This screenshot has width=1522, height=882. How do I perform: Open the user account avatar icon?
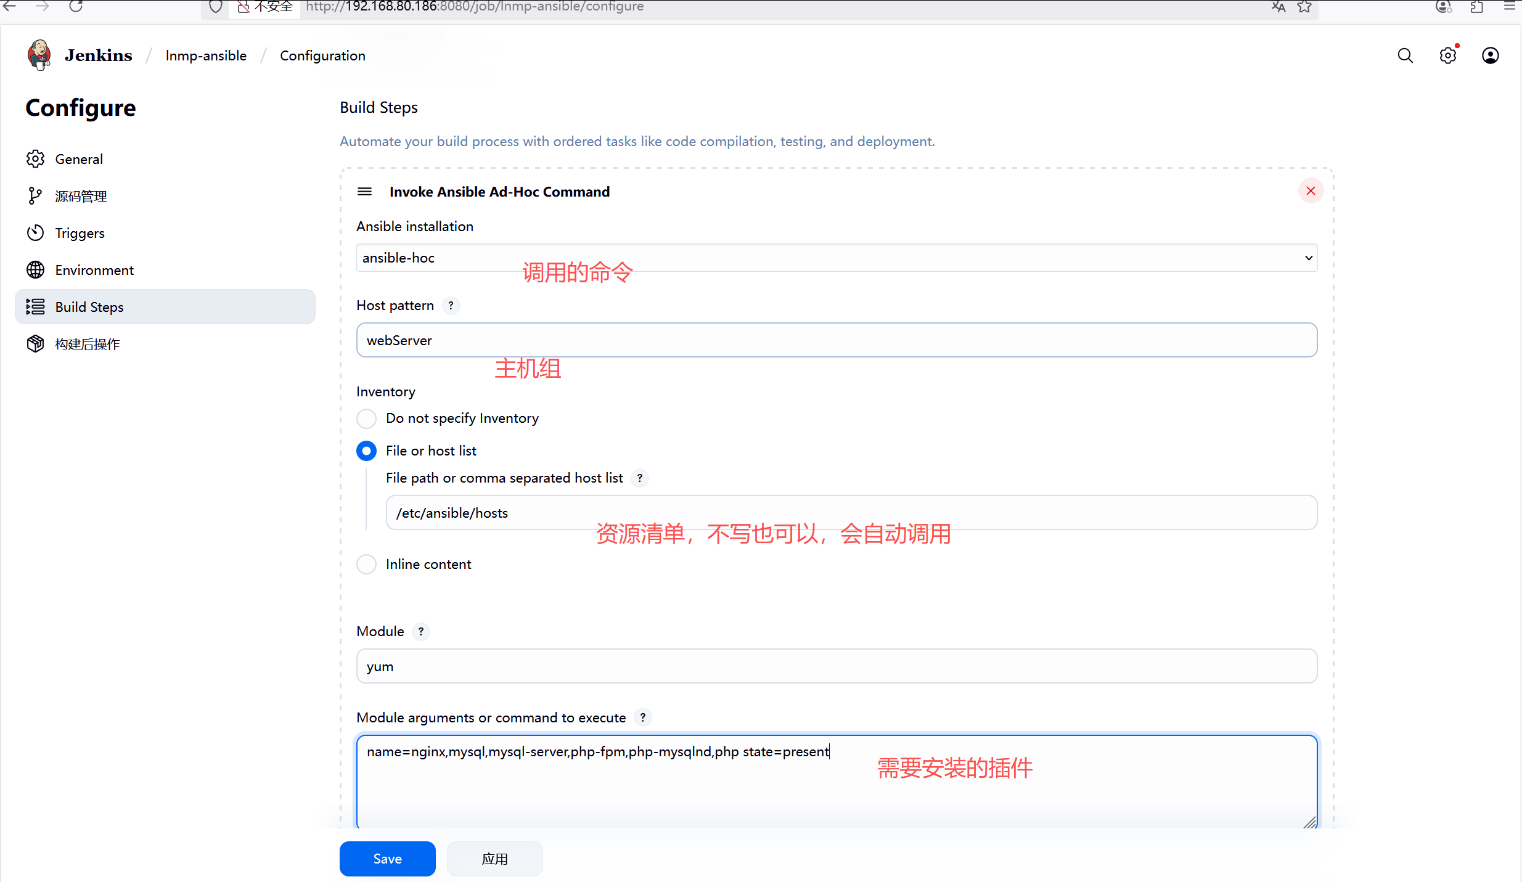tap(1490, 56)
